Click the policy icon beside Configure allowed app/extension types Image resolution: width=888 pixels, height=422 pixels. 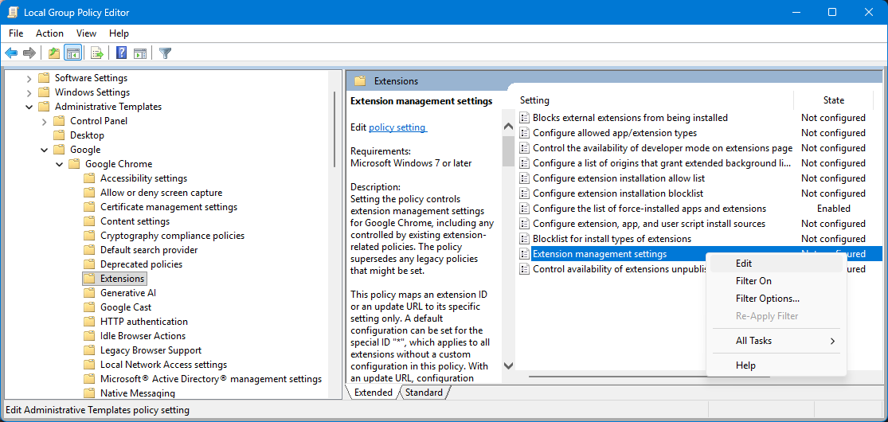point(524,133)
